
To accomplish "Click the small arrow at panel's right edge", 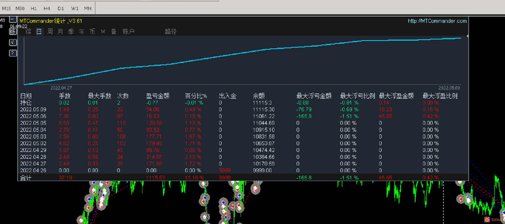I will click(x=467, y=36).
